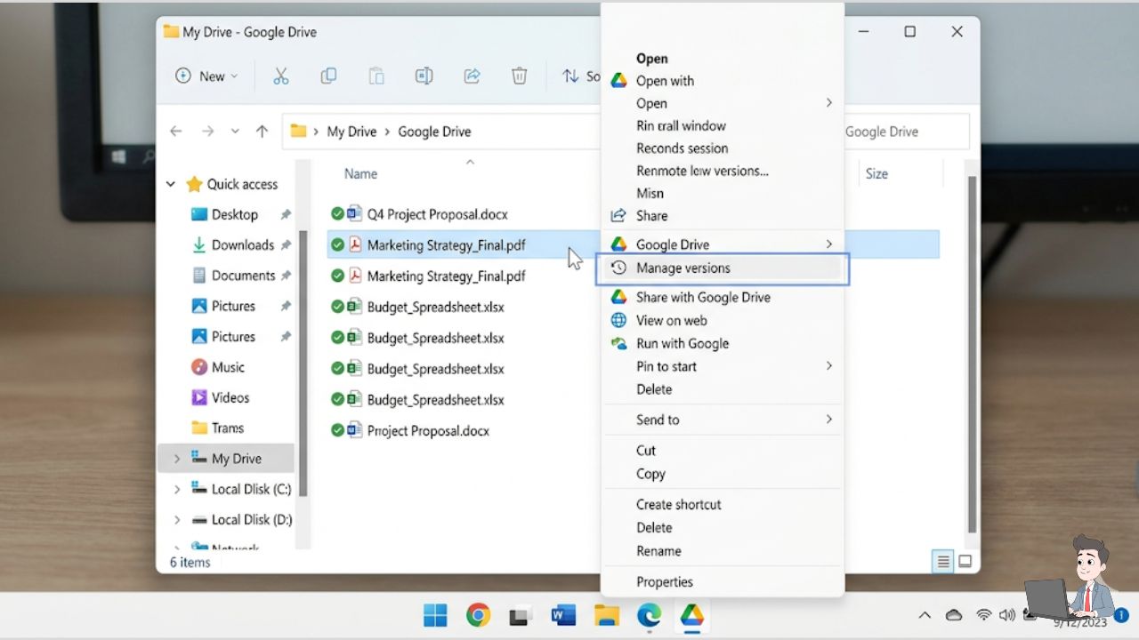The width and height of the screenshot is (1139, 640).
Task: Click the Delete trash toolbar icon
Action: [520, 76]
